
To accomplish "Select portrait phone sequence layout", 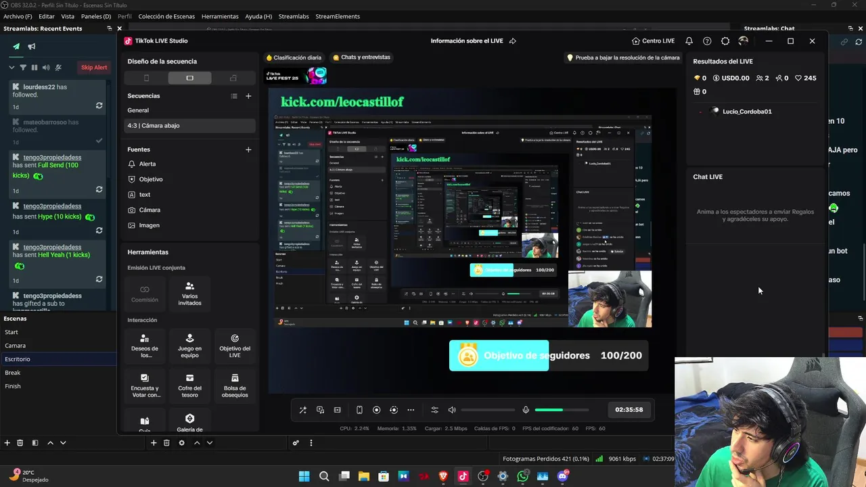I will point(146,78).
